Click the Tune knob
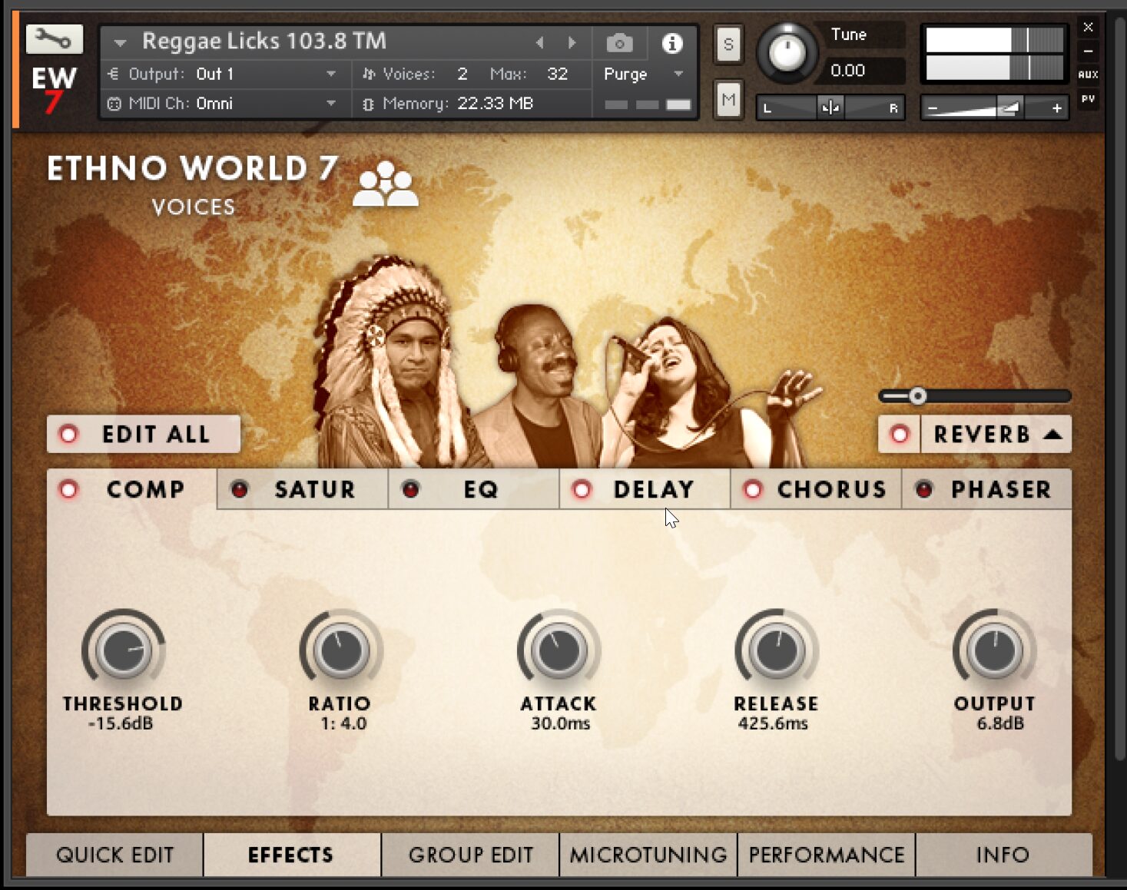Screen dimensions: 1127x890 coord(787,53)
